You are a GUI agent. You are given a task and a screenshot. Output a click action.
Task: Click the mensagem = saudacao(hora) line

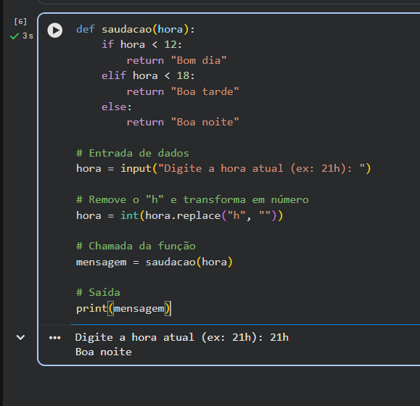pyautogui.click(x=155, y=262)
